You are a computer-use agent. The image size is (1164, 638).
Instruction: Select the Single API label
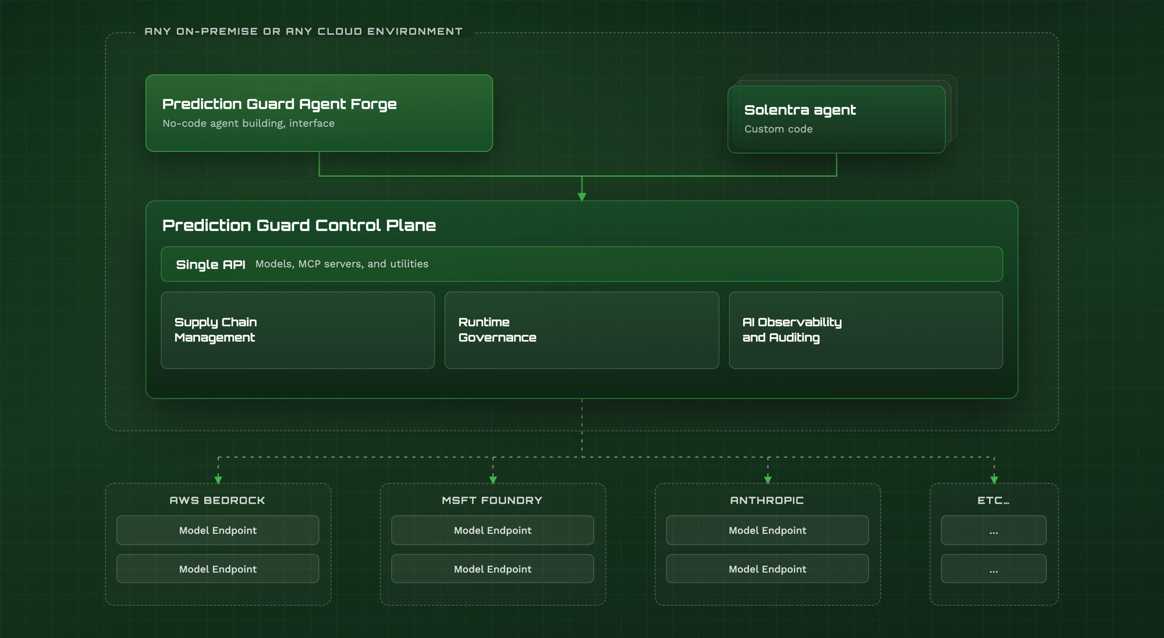(211, 265)
